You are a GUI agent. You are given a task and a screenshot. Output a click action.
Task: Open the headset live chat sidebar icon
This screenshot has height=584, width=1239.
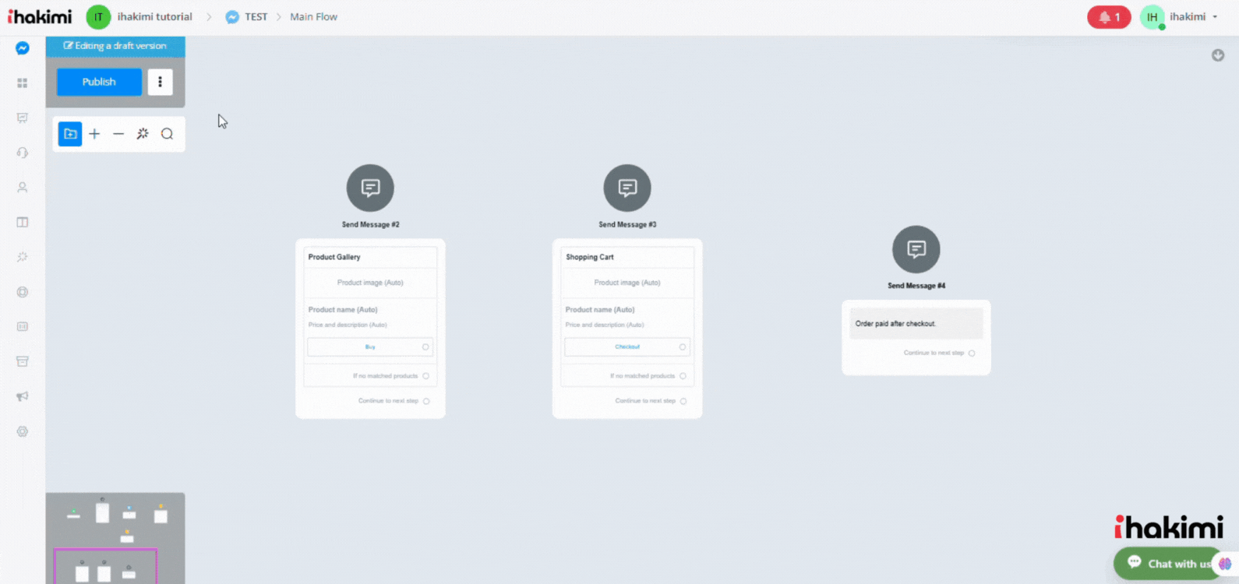[23, 153]
